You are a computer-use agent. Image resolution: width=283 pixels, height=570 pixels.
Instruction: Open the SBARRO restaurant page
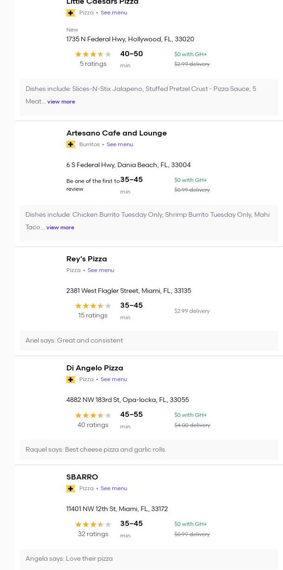point(82,477)
